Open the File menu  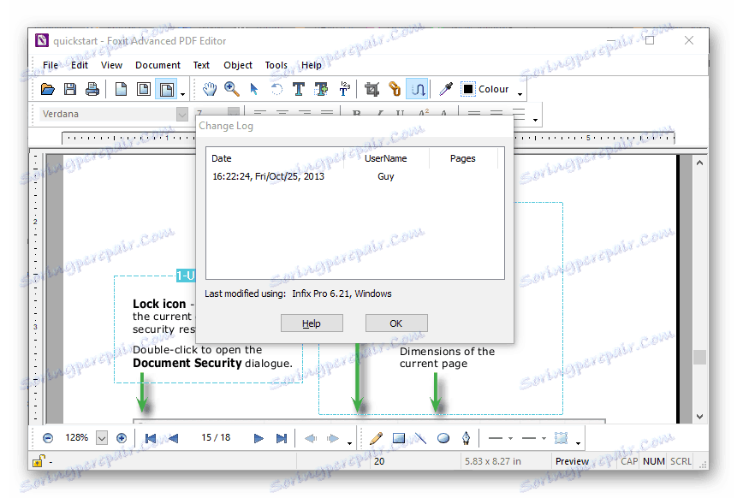coord(51,65)
